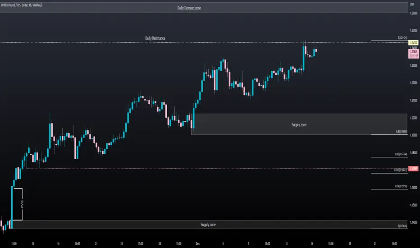Image resolution: width=420 pixels, height=248 pixels.
Task: Select the bottom Supply zone label
Action: 208,225
